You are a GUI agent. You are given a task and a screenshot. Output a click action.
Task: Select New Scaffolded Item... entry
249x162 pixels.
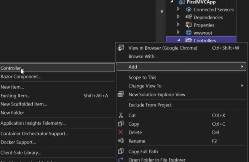[24, 104]
